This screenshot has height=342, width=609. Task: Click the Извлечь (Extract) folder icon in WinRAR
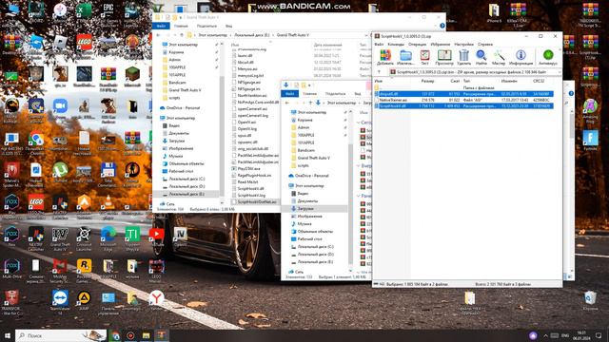[x=405, y=57]
